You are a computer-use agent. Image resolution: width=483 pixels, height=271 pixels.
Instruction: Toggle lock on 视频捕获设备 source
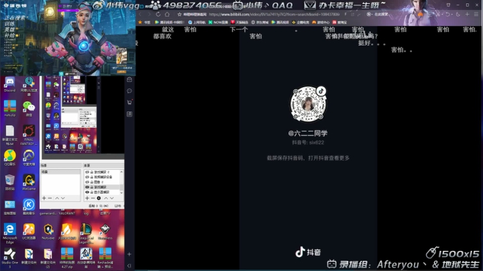(x=91, y=177)
